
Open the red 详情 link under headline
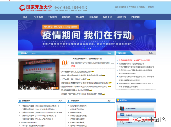(x=73, y=66)
